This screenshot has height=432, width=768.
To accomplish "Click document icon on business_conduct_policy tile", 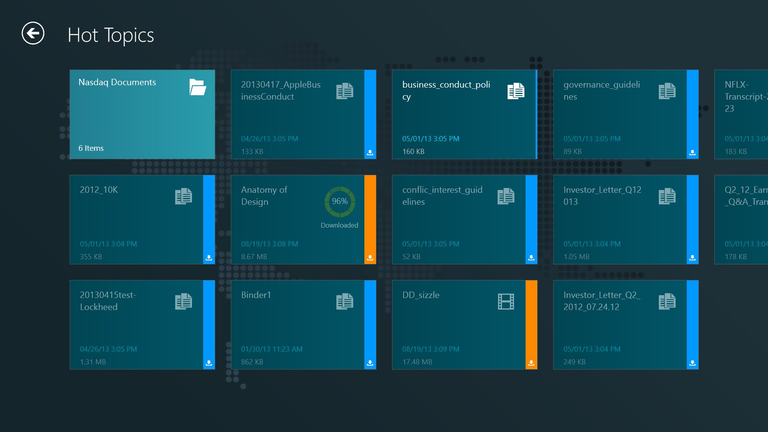I will point(516,91).
